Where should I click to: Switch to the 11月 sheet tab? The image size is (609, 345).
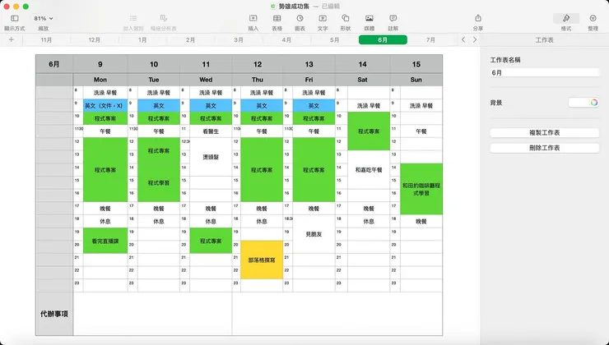[46, 40]
